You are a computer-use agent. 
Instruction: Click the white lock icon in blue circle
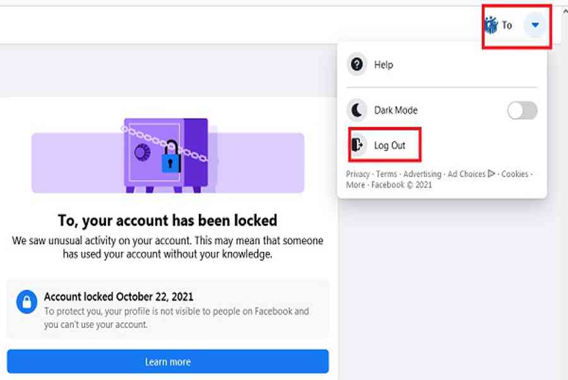(x=27, y=302)
